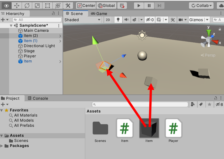The height and width of the screenshot is (159, 224).
Task: Select the Rotate tool
Action: 27,5
